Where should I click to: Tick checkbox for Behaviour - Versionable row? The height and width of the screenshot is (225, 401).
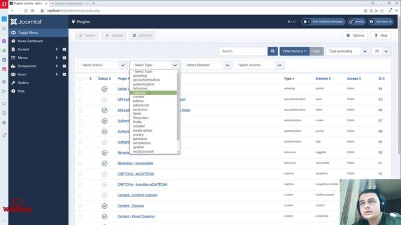[x=80, y=163]
